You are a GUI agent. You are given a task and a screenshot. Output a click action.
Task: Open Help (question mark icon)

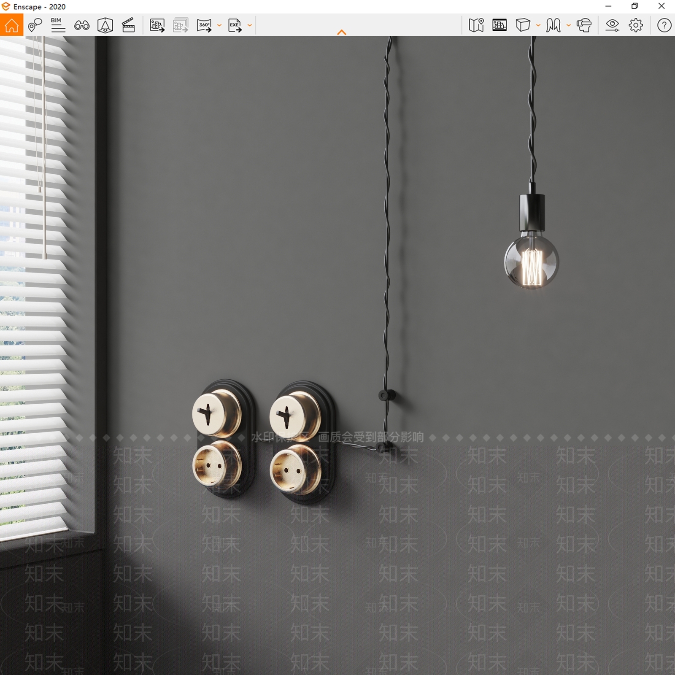click(664, 25)
